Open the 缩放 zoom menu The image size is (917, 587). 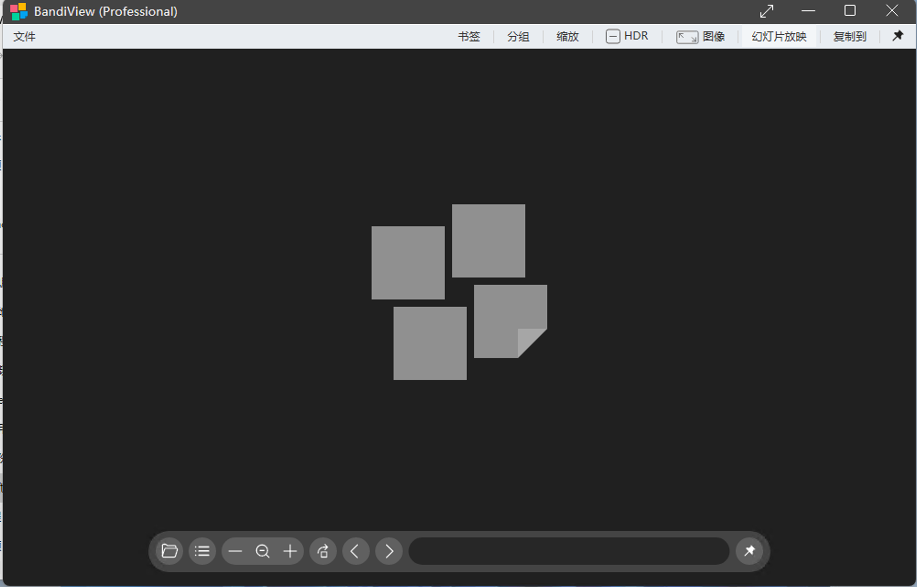point(567,36)
